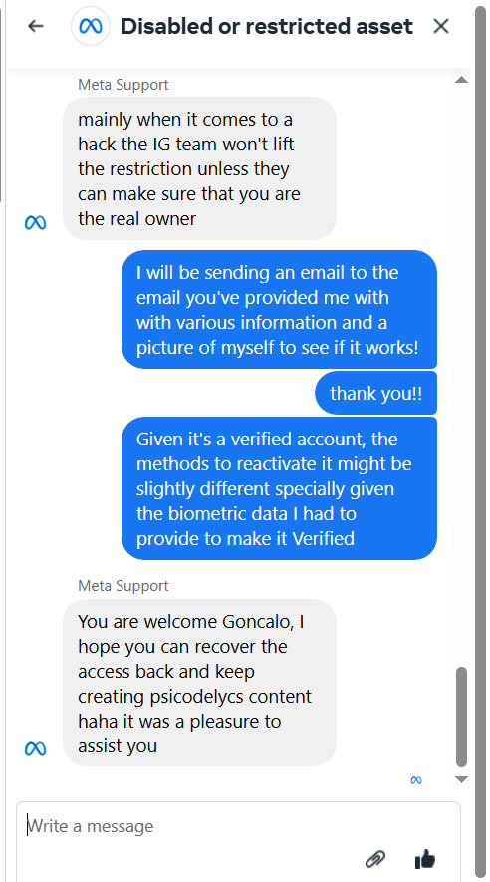This screenshot has height=882, width=490.
Task: Click the Meta avatar beside 'the real owner' message
Action: (x=36, y=223)
